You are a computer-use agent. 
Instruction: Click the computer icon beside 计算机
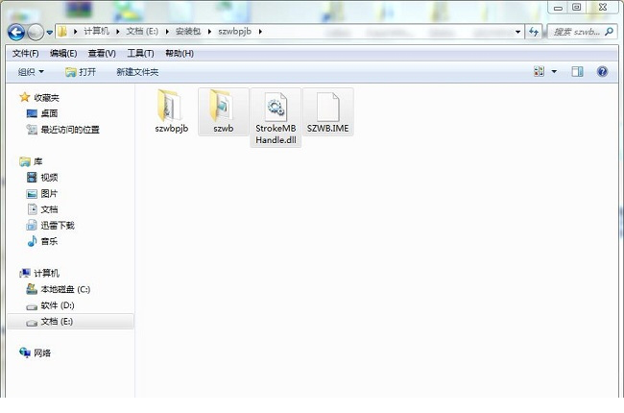click(x=25, y=273)
